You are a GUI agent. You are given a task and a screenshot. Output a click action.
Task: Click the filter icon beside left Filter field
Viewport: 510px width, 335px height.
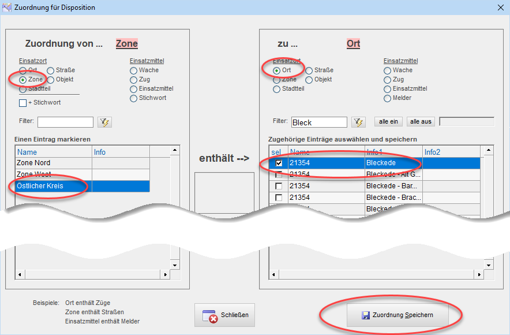coord(104,122)
